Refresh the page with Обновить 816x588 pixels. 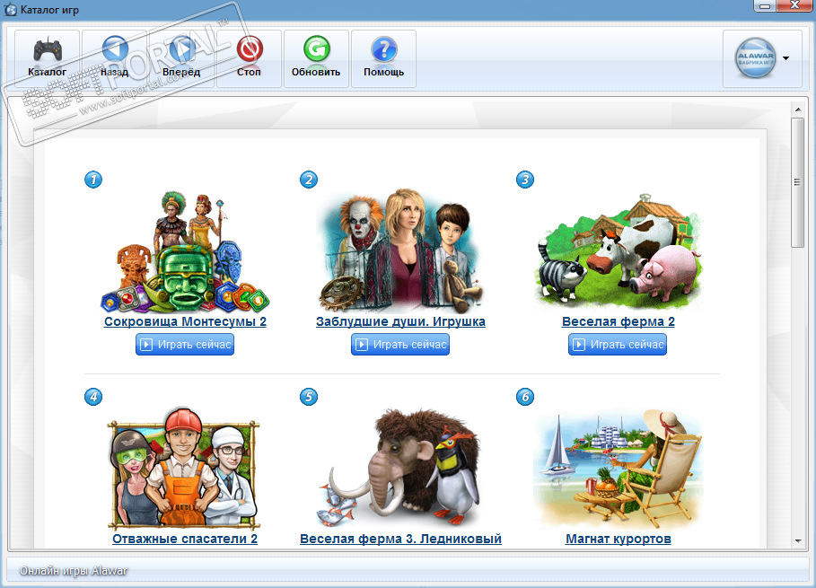pos(316,58)
